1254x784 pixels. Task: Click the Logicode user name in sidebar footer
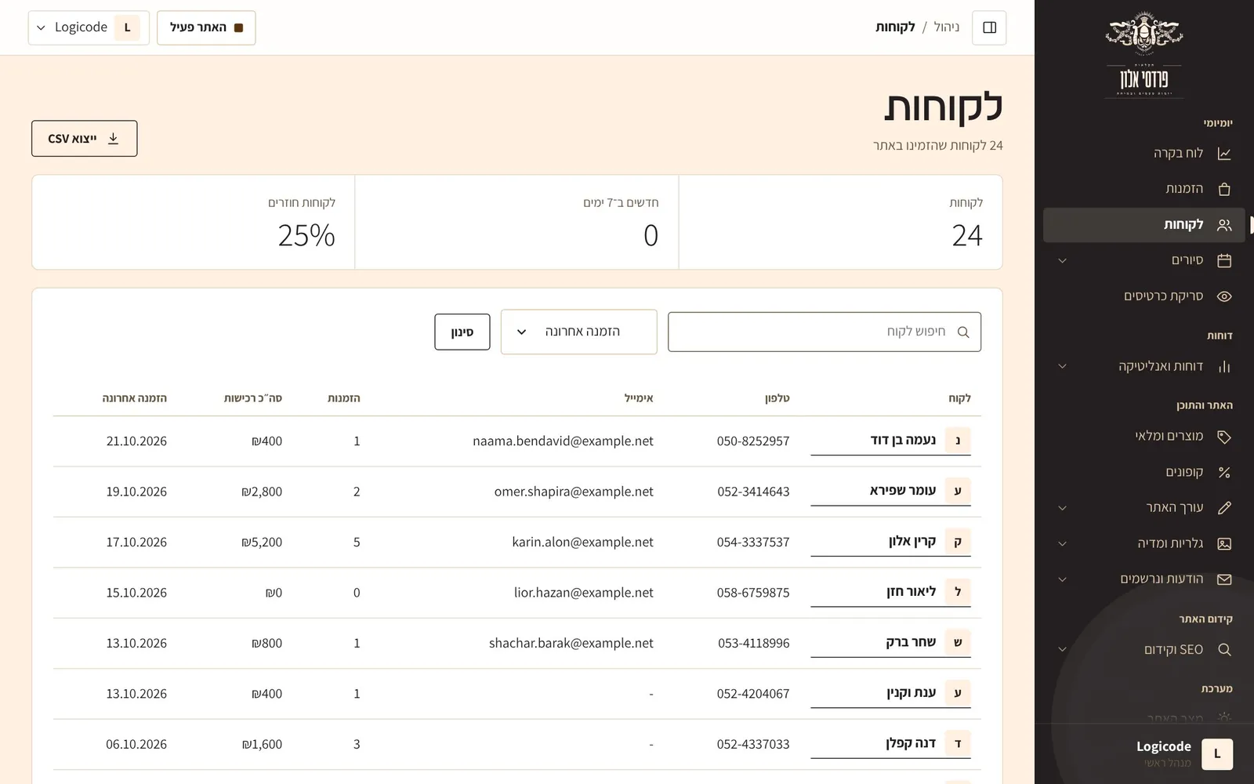(x=1163, y=746)
